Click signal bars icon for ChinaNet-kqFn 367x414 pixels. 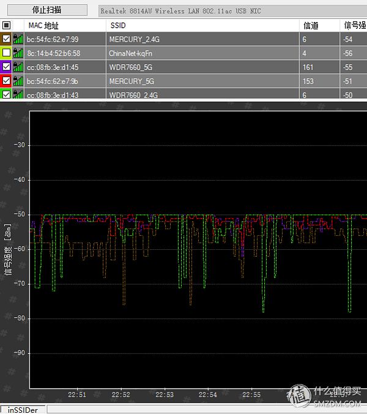pos(18,53)
